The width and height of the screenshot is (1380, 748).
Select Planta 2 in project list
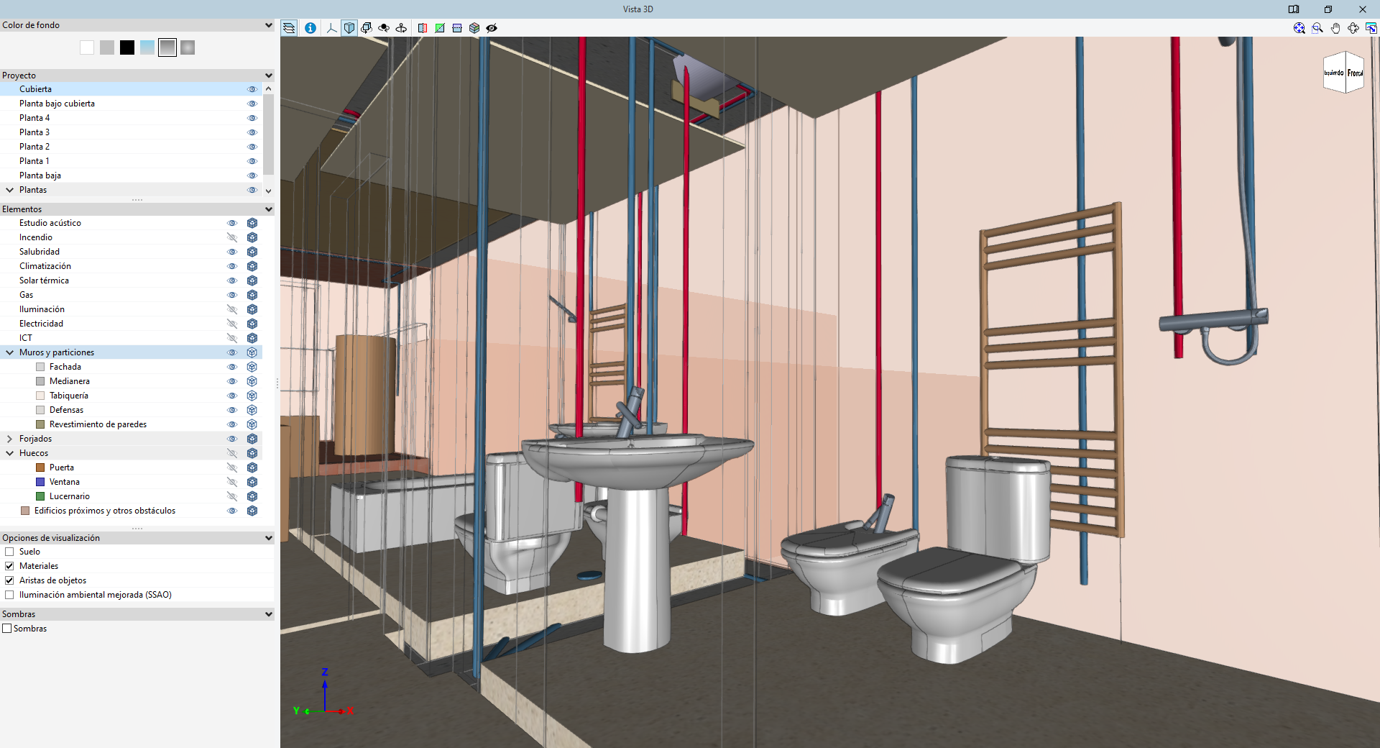(34, 147)
